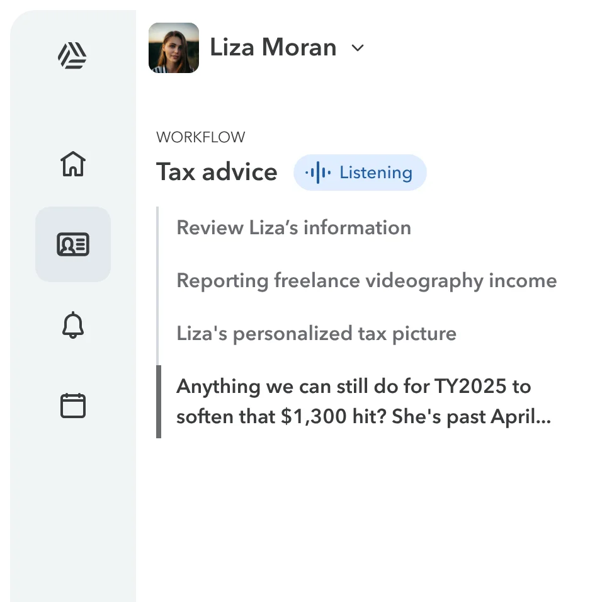
Task: Go to Liza's personalized tax picture
Action: pyautogui.click(x=316, y=333)
